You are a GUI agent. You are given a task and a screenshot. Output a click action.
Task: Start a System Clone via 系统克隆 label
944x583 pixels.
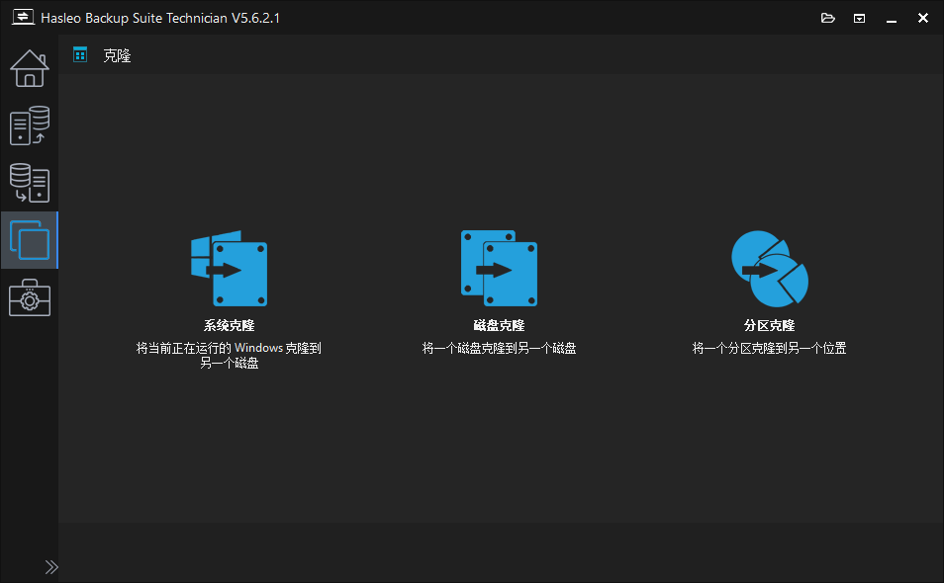229,326
